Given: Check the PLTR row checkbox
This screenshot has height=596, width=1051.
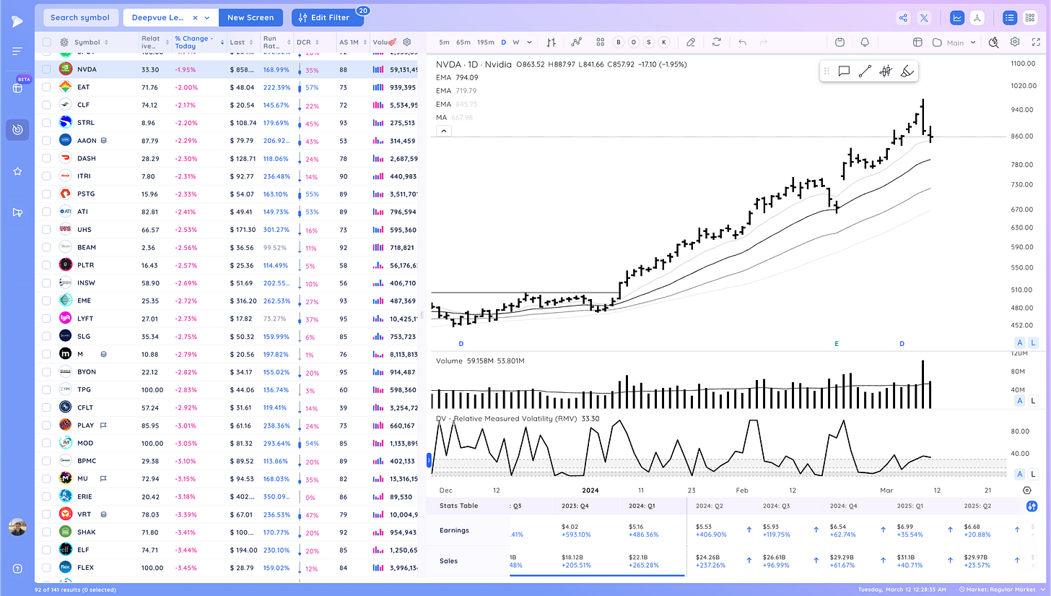Looking at the screenshot, I should [x=46, y=264].
